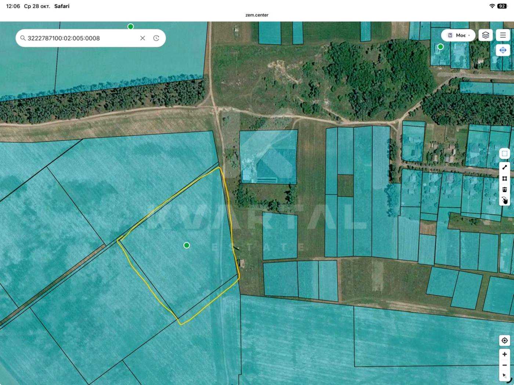
Task: Click the green marker inside yellow-outlined parcel
Action: pyautogui.click(x=187, y=245)
